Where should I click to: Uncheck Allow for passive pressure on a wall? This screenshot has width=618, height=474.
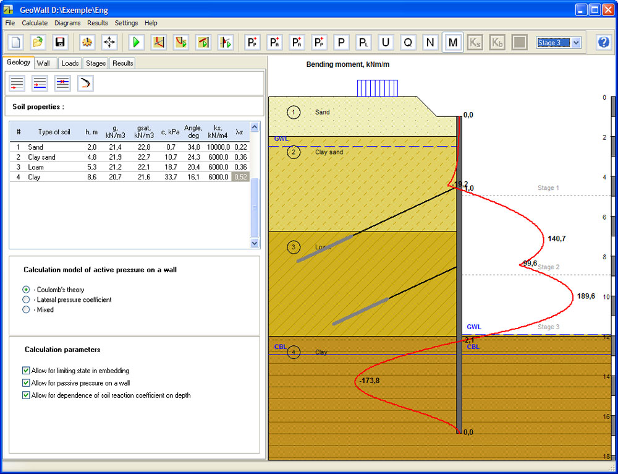(x=25, y=383)
